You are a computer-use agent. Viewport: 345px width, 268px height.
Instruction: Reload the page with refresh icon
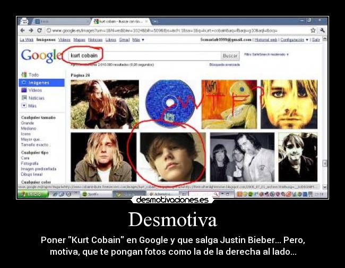pos(39,30)
